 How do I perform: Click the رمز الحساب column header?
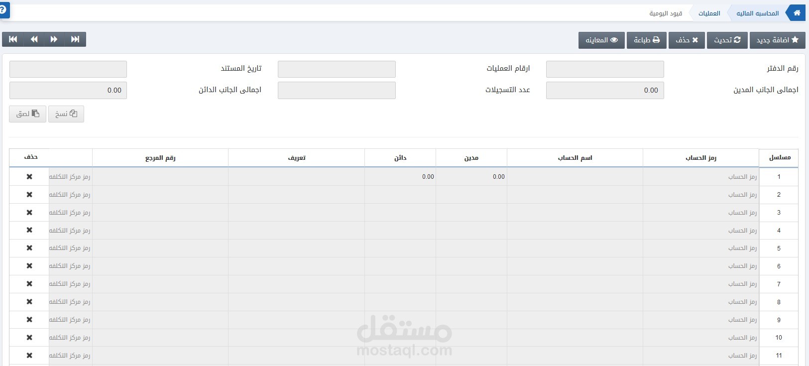pos(701,158)
